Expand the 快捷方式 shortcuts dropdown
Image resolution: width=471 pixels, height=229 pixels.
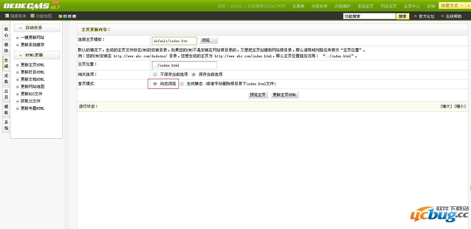point(453,6)
